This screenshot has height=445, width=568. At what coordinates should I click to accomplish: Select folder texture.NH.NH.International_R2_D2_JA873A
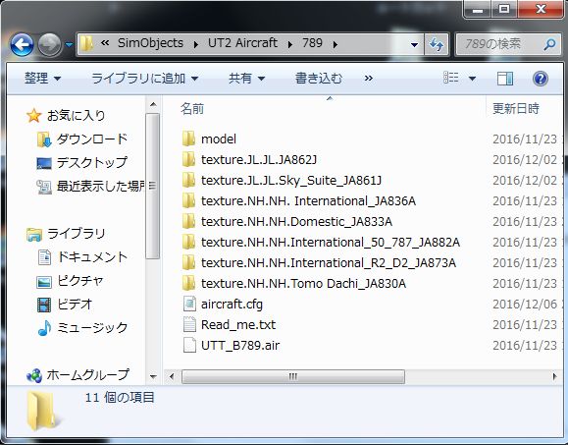(x=329, y=262)
